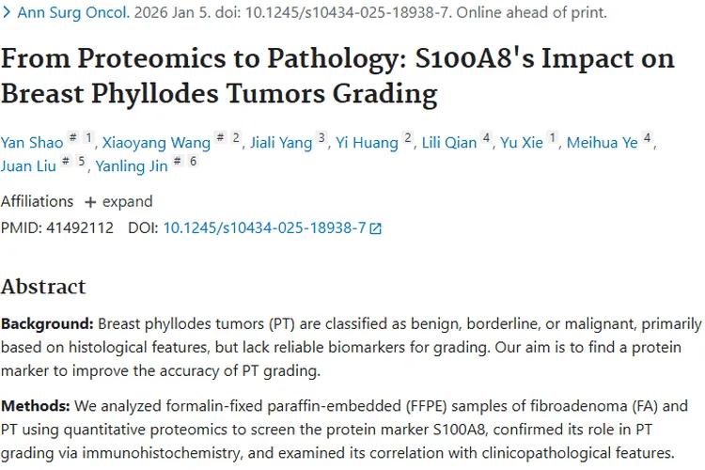Click the external link icon after DOI
Image resolution: width=705 pixels, height=470 pixels.
[376, 227]
